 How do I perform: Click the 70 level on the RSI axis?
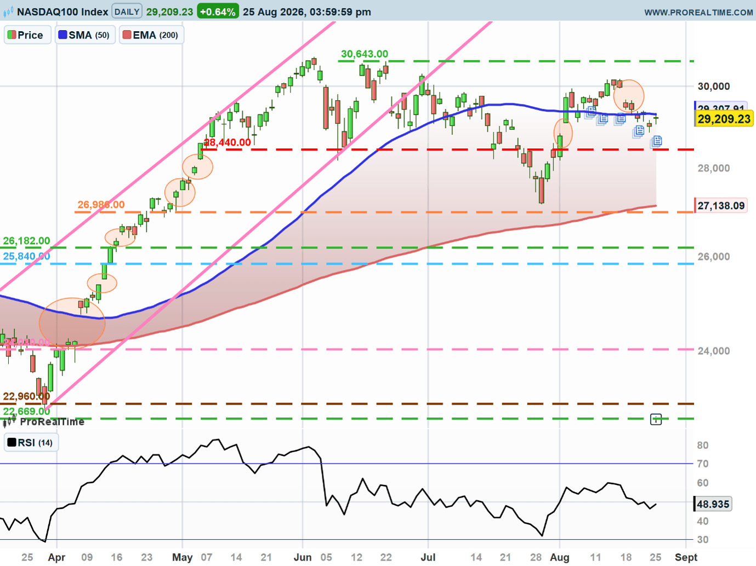click(x=703, y=464)
